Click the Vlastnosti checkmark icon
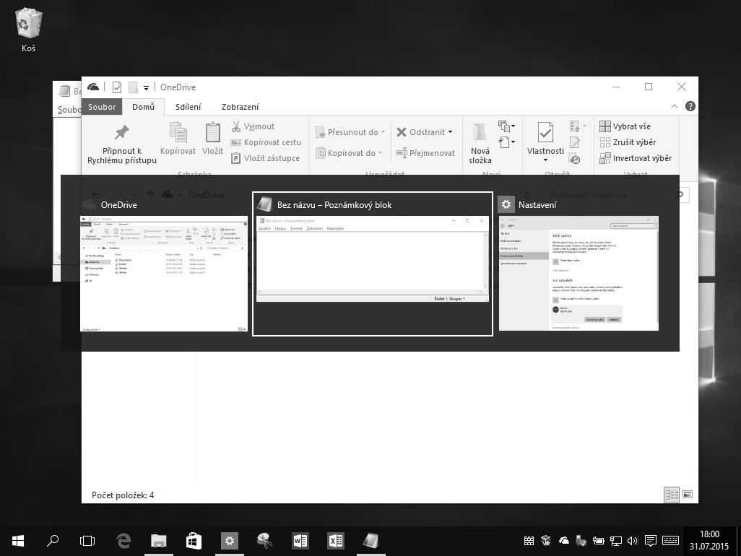The width and height of the screenshot is (741, 556). pyautogui.click(x=545, y=133)
